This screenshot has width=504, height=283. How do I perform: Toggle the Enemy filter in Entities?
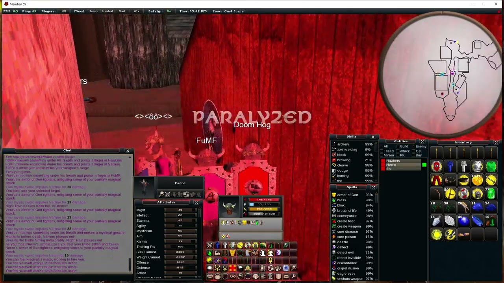pos(413,146)
